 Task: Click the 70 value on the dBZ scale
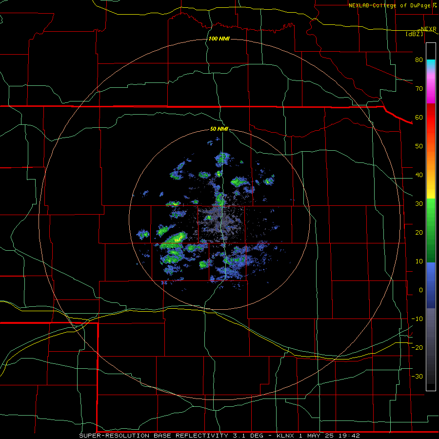[419, 89]
